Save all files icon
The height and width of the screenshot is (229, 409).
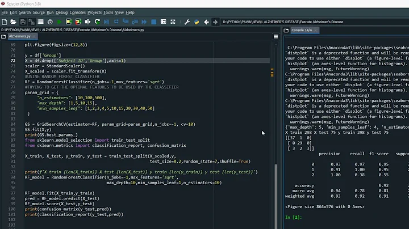pos(32,22)
